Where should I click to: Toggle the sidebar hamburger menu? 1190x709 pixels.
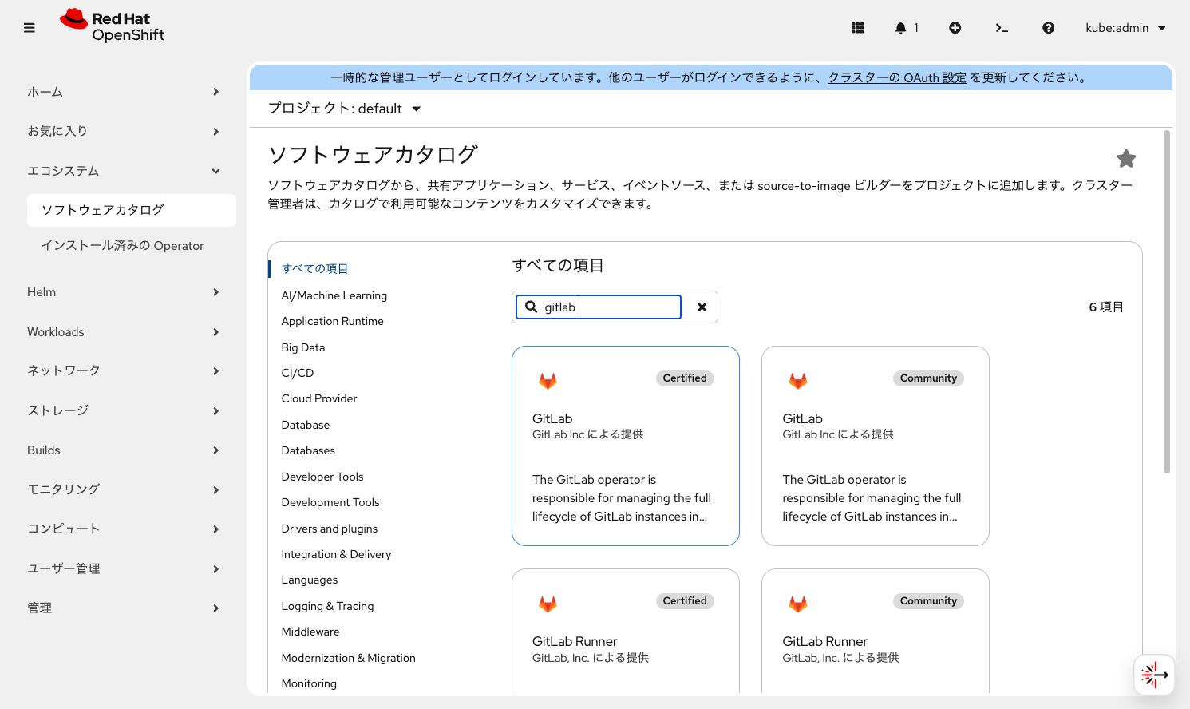coord(29,27)
